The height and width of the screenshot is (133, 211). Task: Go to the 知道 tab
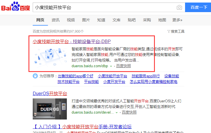coord(101,20)
